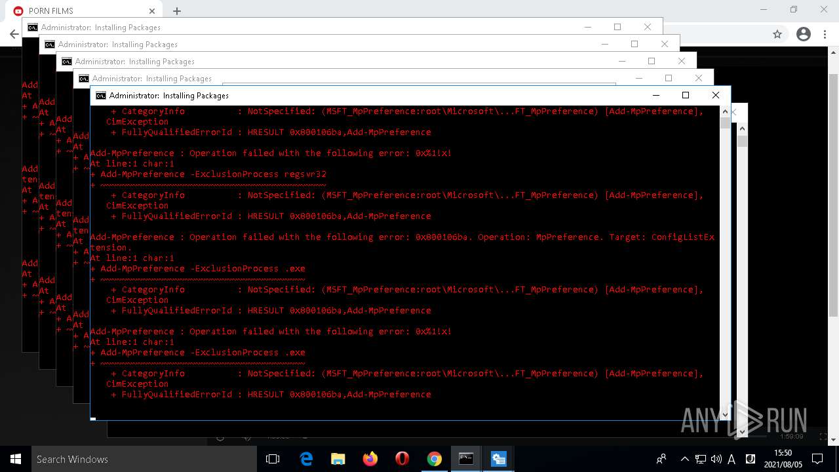Open the system menu icon of the fourth console window
839x472 pixels.
click(49, 44)
